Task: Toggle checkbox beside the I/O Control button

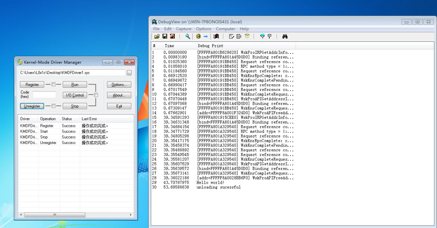Action: click(x=96, y=95)
